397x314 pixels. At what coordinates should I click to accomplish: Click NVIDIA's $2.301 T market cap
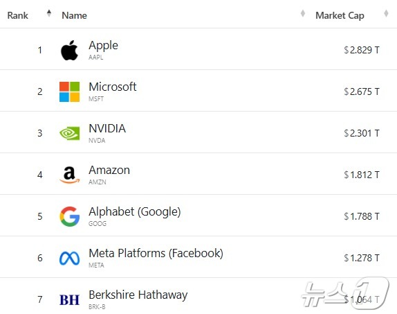[x=362, y=133]
